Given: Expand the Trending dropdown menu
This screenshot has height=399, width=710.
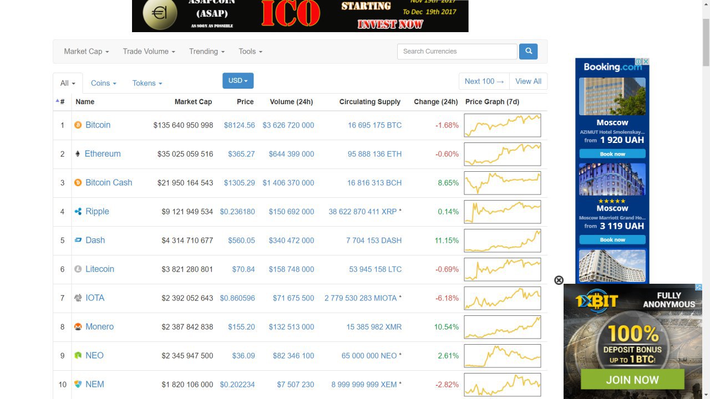Looking at the screenshot, I should [x=206, y=52].
